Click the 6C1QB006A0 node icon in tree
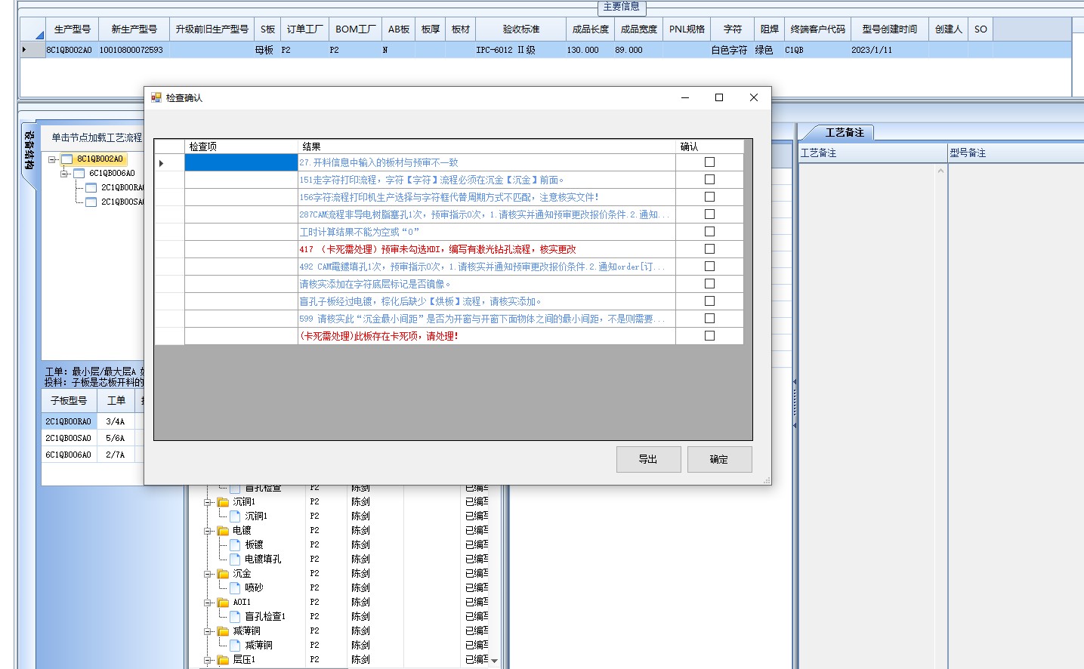The image size is (1084, 669). (79, 174)
